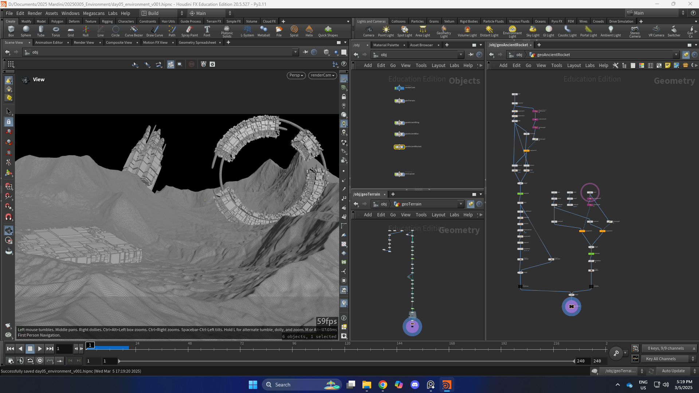The image size is (699, 393).
Task: Open the Key All Channels dropdown
Action: click(669, 359)
